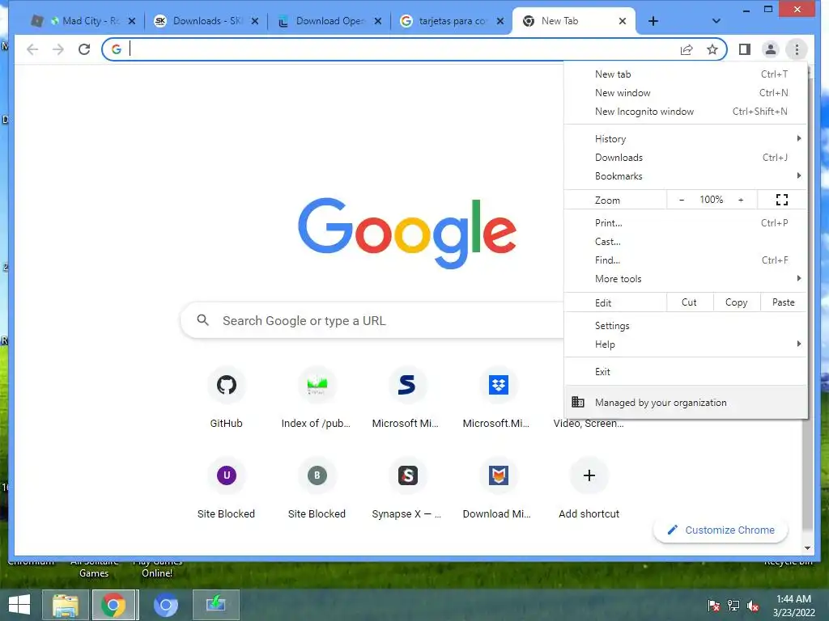Open the gray B Site Blocked shortcut
This screenshot has width=829, height=621.
pos(317,488)
